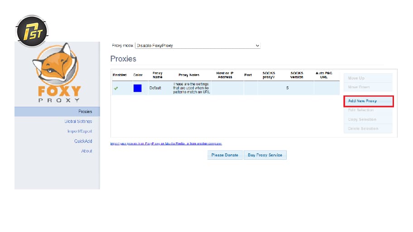Select QuickAdd in the sidebar
Image resolution: width=413 pixels, height=232 pixels.
[x=83, y=141]
